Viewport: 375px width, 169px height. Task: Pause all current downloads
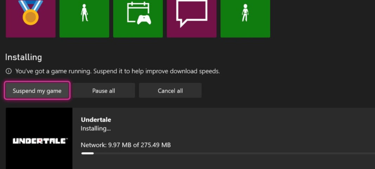point(104,91)
